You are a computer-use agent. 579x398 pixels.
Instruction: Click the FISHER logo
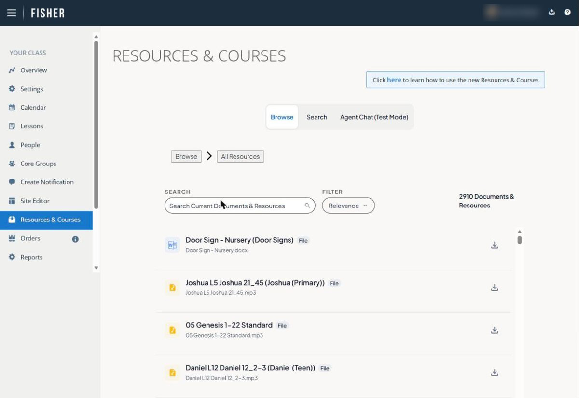[x=48, y=13]
